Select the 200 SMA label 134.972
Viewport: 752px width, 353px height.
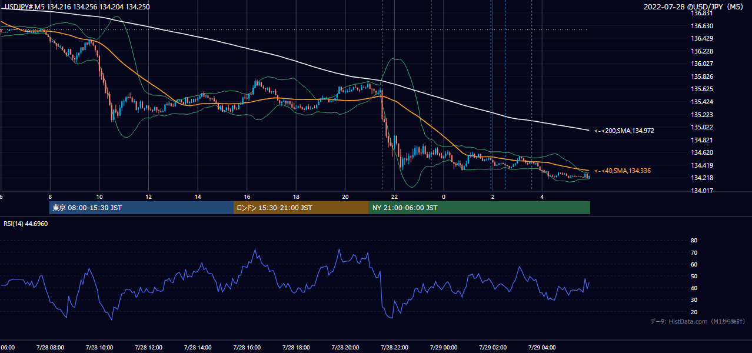pyautogui.click(x=624, y=131)
